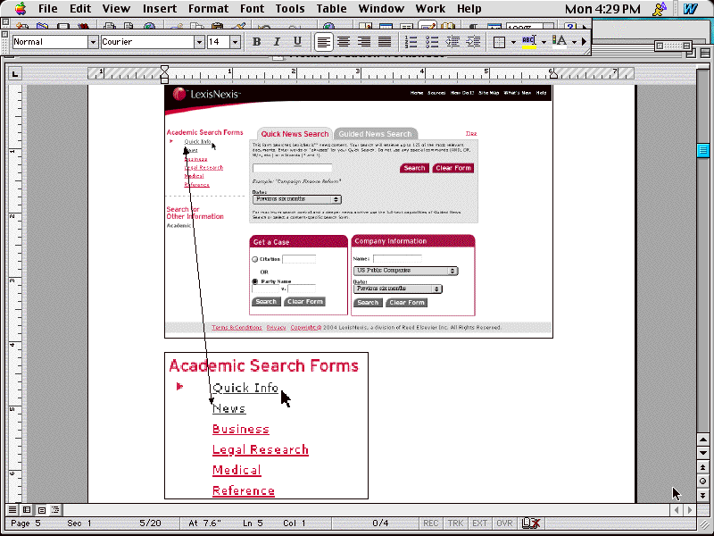
Task: Open the Work menu
Action: pos(430,9)
